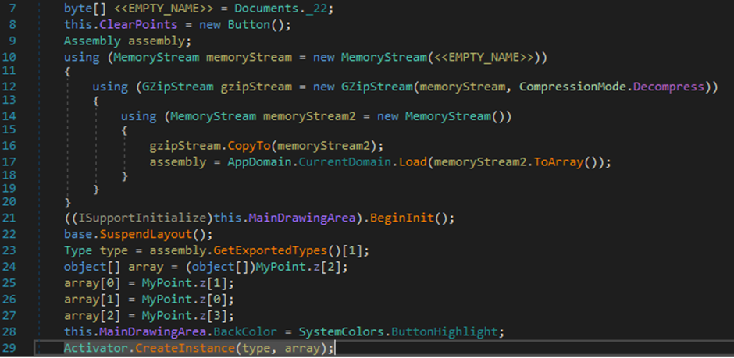Click AppDomain on line 17
This screenshot has width=734, height=358.
(x=259, y=162)
